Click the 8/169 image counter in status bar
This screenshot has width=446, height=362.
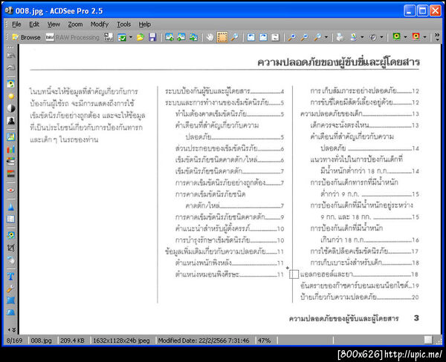[x=15, y=340]
